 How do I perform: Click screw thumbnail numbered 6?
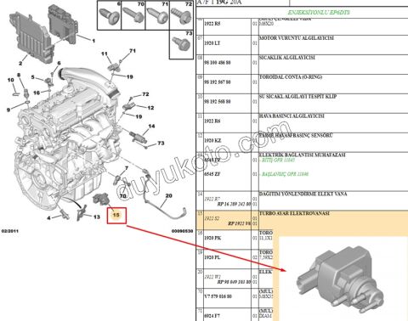(110, 15)
